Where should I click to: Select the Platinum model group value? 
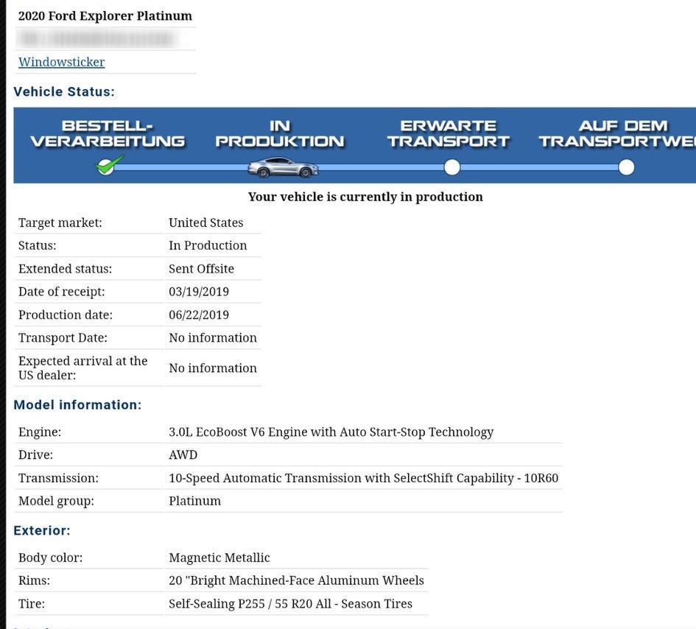195,501
